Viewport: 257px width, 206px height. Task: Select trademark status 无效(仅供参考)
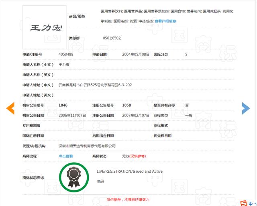(x=134, y=156)
